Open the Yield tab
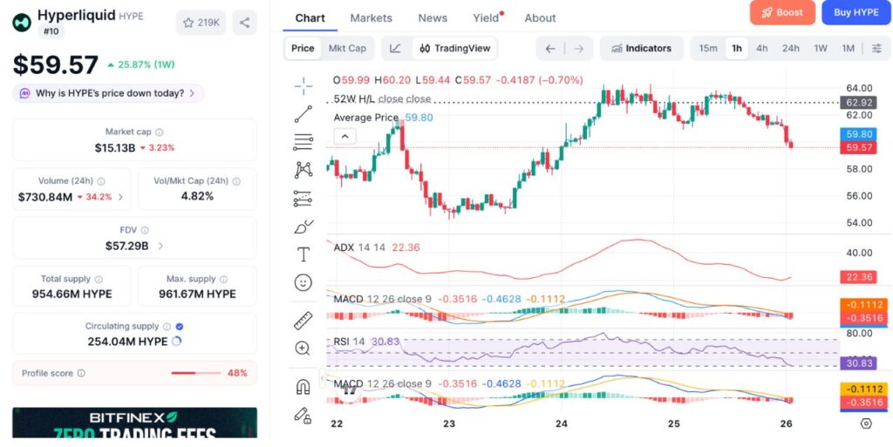 click(487, 18)
